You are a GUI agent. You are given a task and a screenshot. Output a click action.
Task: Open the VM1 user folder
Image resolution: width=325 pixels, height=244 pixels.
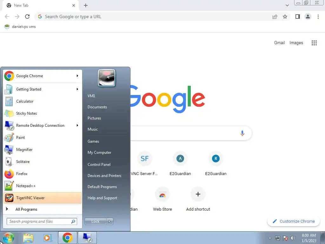point(91,96)
